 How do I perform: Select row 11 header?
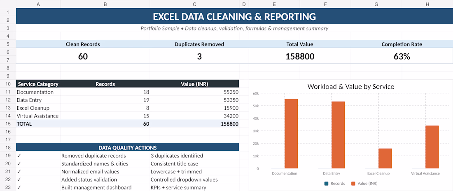8,92
